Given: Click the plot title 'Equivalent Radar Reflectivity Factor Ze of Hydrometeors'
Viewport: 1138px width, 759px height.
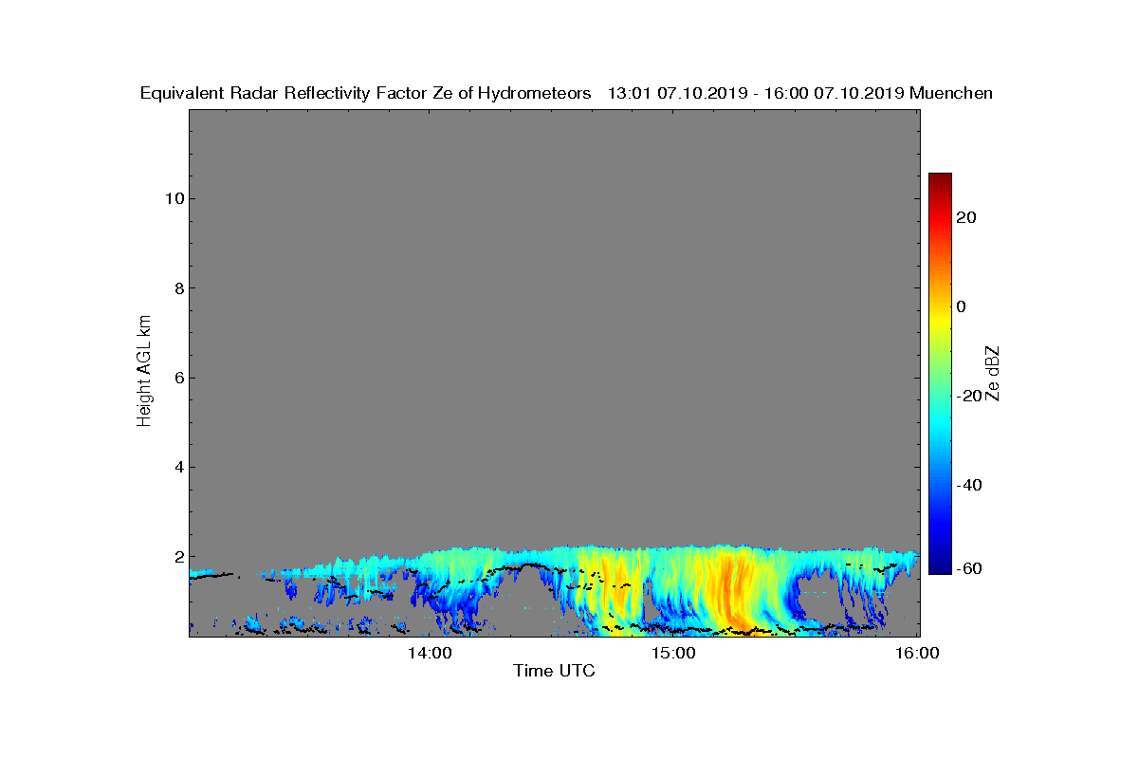Looking at the screenshot, I should coord(365,93).
